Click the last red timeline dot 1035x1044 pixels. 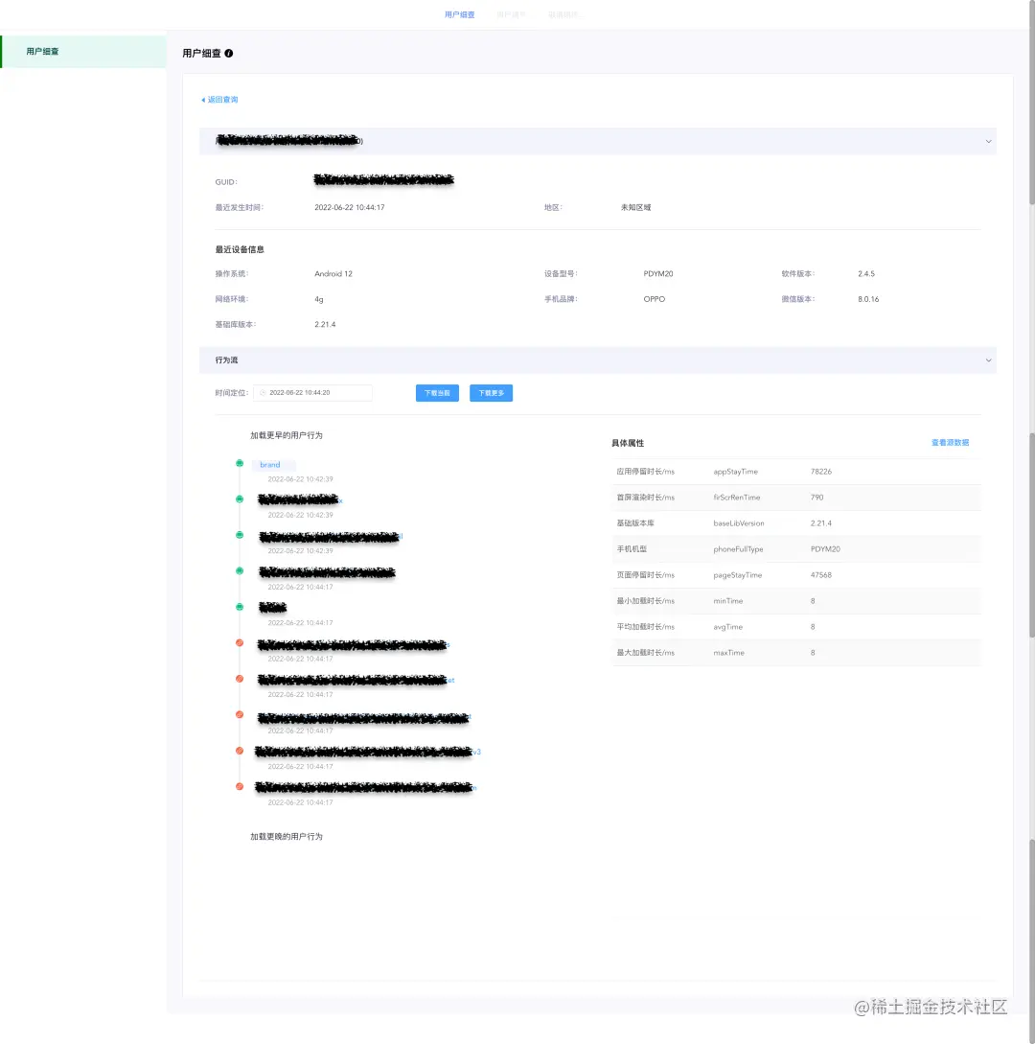[240, 786]
